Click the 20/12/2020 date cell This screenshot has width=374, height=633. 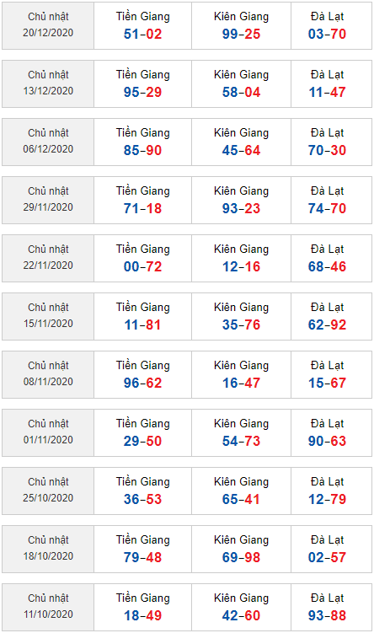[x=48, y=26]
